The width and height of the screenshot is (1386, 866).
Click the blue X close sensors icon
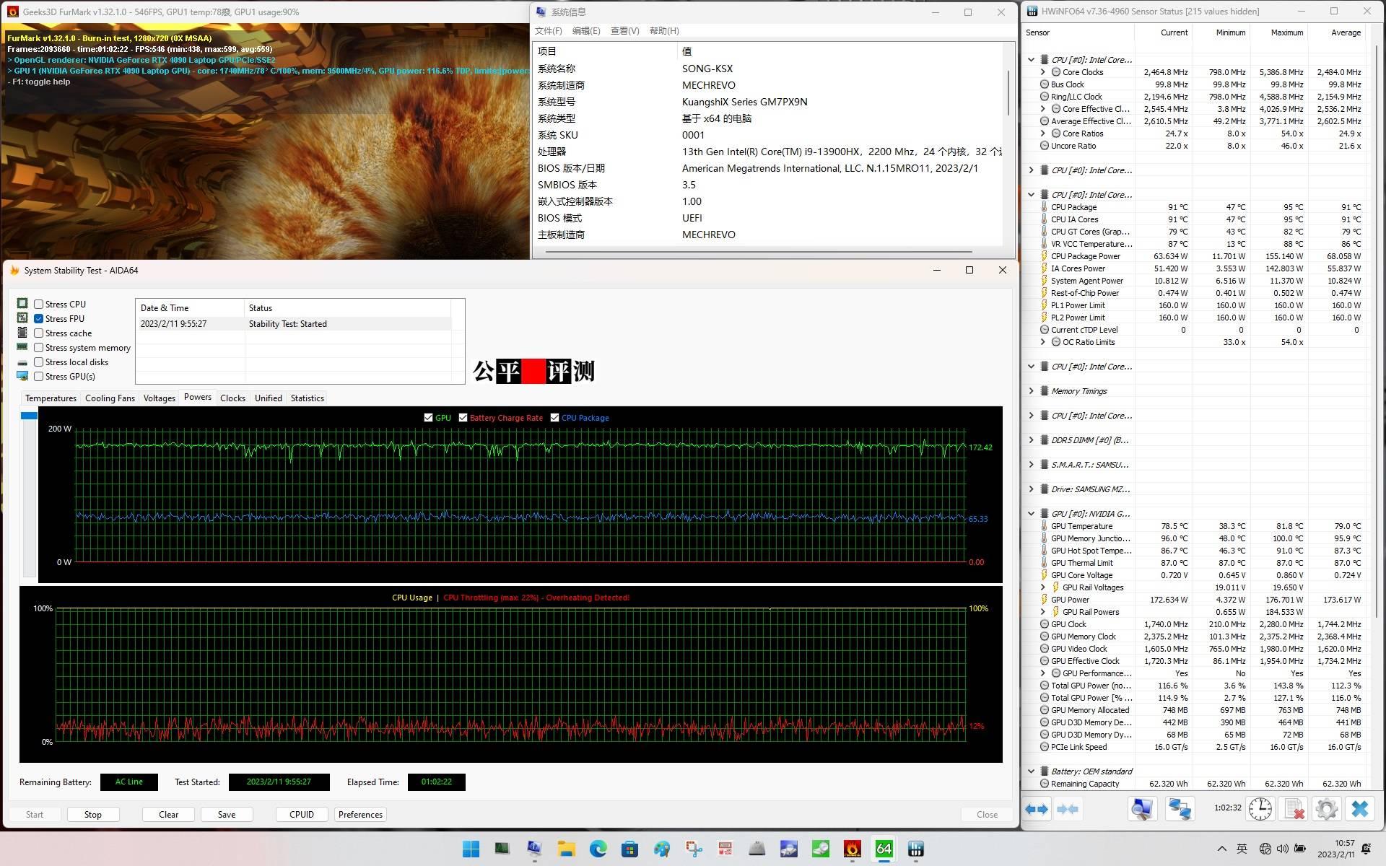tap(1359, 809)
